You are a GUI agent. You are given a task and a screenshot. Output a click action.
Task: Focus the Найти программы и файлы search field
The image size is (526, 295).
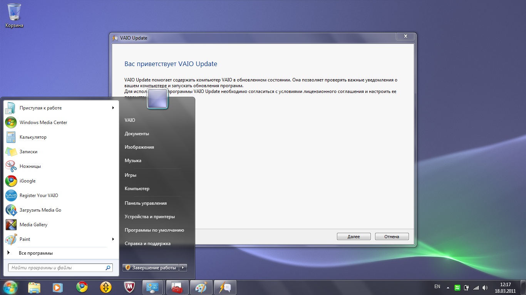point(60,268)
